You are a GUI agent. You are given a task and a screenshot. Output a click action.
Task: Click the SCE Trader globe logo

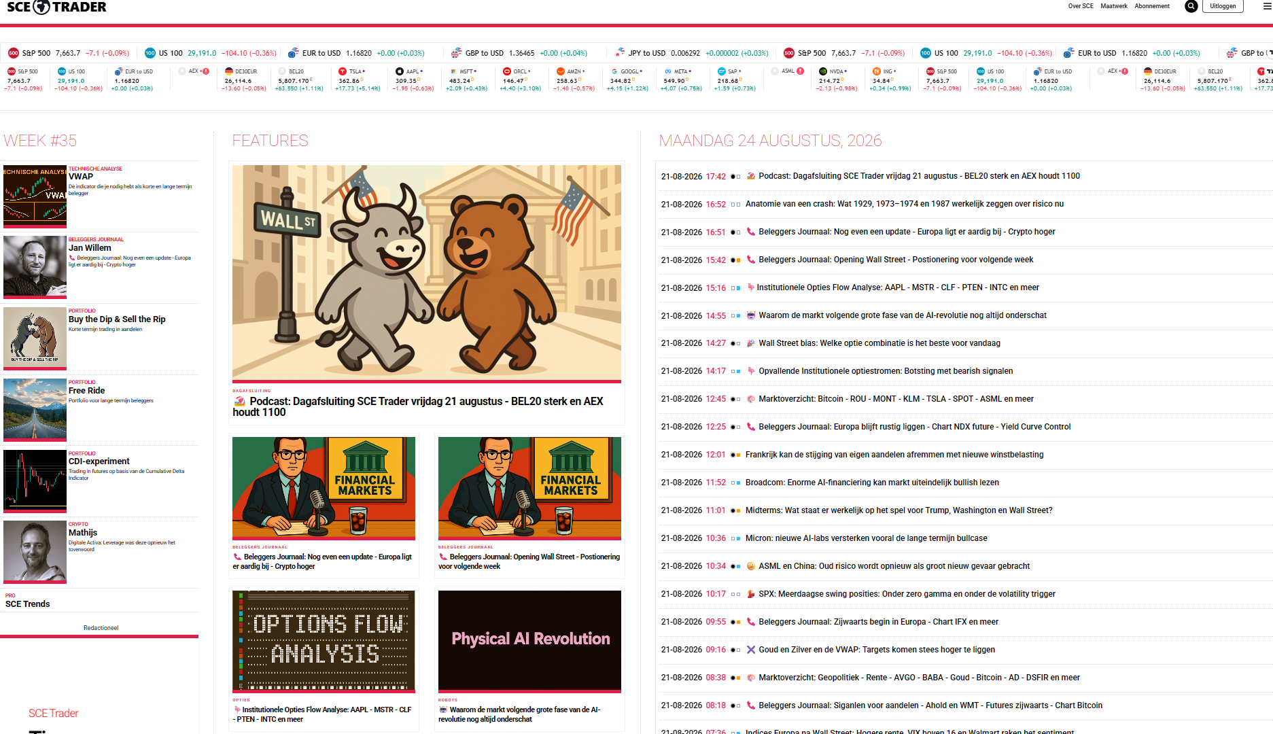(42, 7)
